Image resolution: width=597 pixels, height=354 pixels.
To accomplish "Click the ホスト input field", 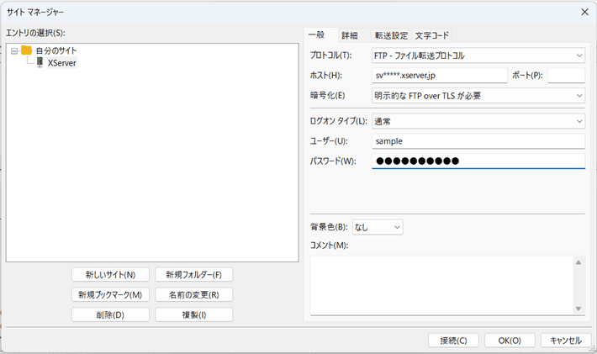I will click(440, 76).
